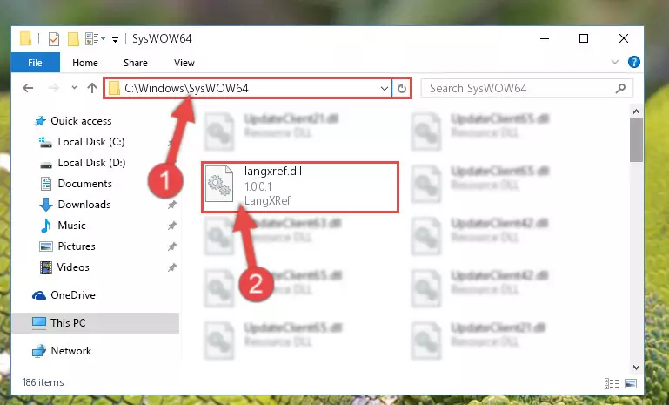Click the langxref.dll gear file icon
Viewport: 669px width, 405px height.
coord(219,184)
